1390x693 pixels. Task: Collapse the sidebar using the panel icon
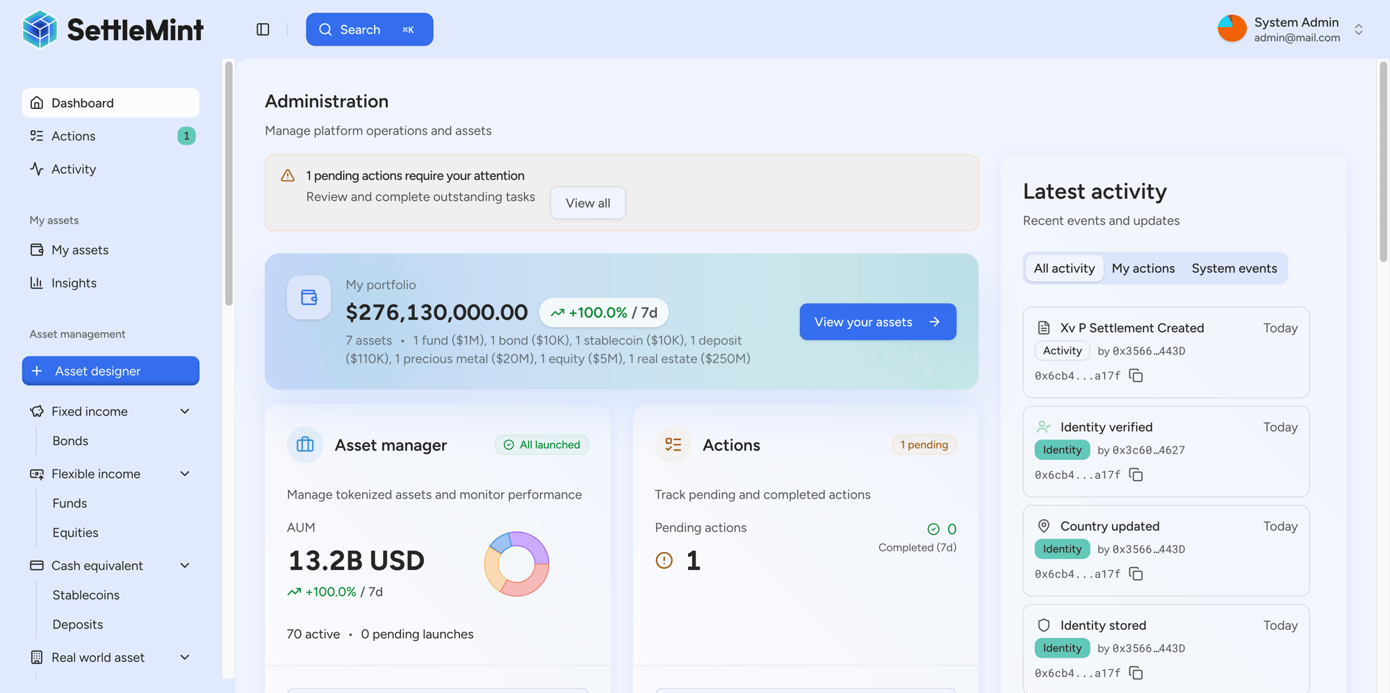click(x=263, y=29)
